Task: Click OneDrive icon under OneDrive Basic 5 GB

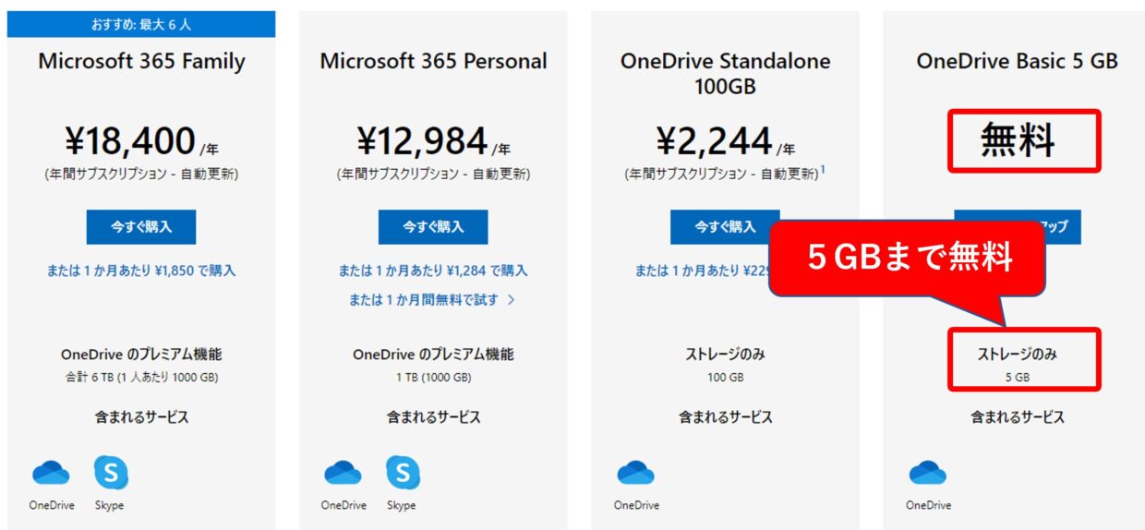Action: tap(927, 474)
